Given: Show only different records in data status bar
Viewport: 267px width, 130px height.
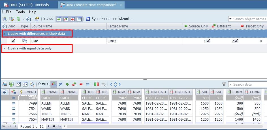Looking at the screenshot, I should (x=60, y=84).
